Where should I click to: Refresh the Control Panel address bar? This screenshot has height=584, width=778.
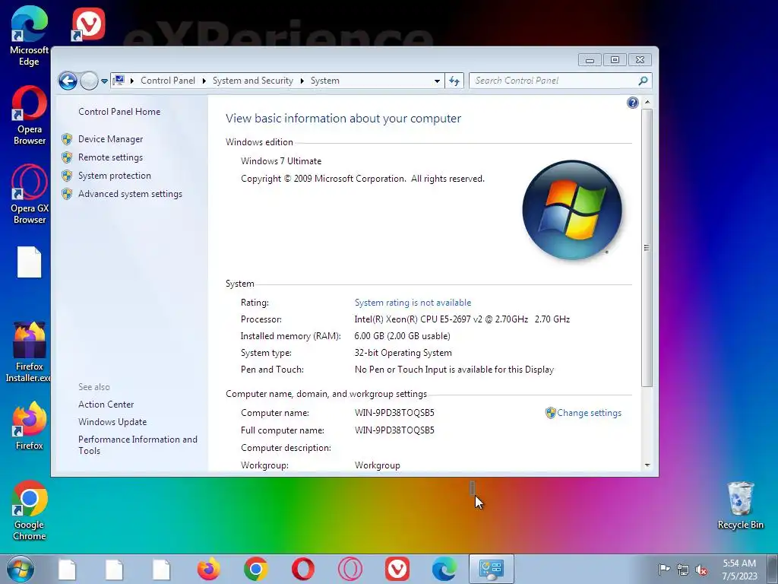(454, 81)
